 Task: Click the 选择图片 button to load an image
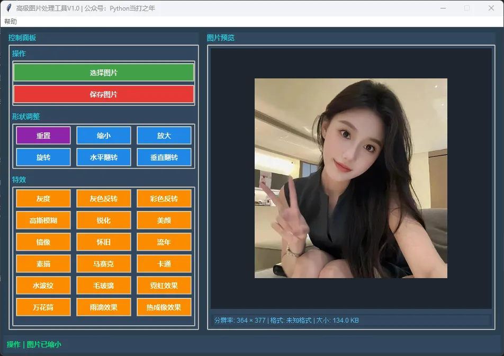(103, 72)
